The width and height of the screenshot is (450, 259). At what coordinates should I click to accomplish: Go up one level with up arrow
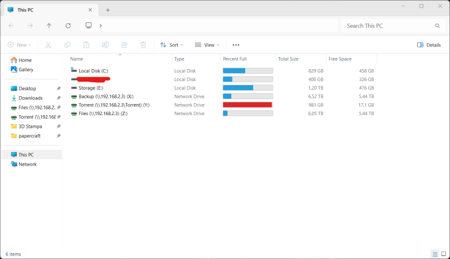49,26
